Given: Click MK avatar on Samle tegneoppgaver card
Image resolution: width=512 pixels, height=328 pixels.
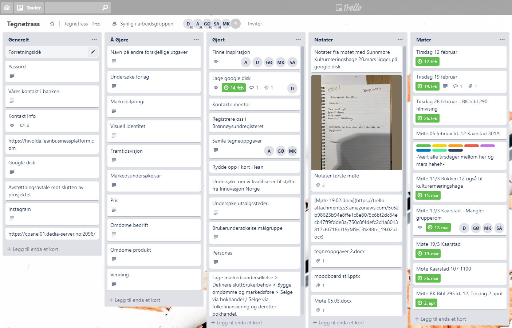Looking at the screenshot, I should (292, 151).
